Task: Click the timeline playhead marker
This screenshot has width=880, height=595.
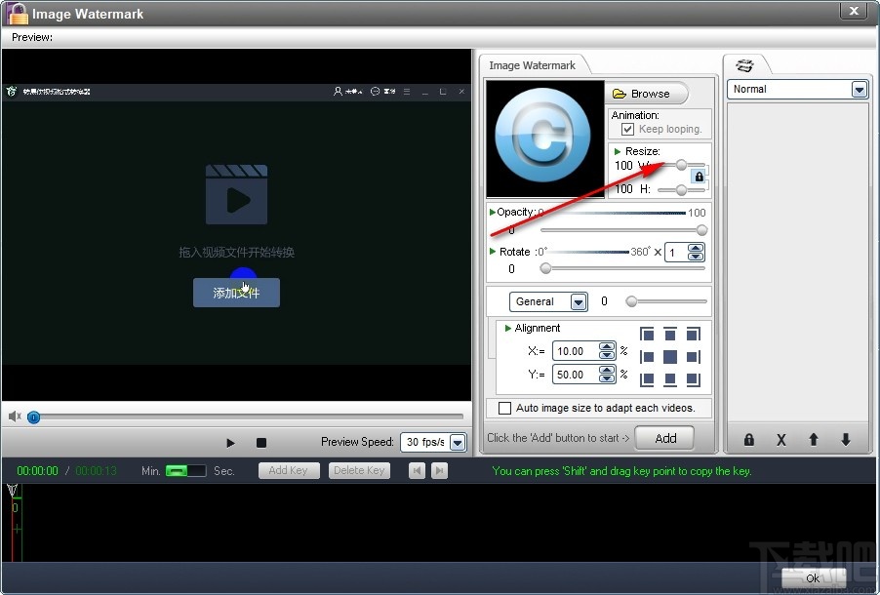Action: coord(12,491)
